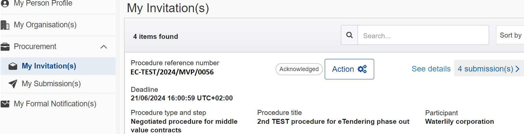This screenshot has width=524, height=134.
Task: Open the Sort by dropdown
Action: coord(510,35)
